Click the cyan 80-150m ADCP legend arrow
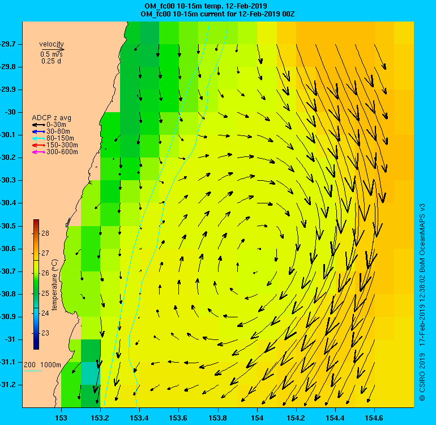Image resolution: width=436 pixels, height=425 pixels. point(39,139)
